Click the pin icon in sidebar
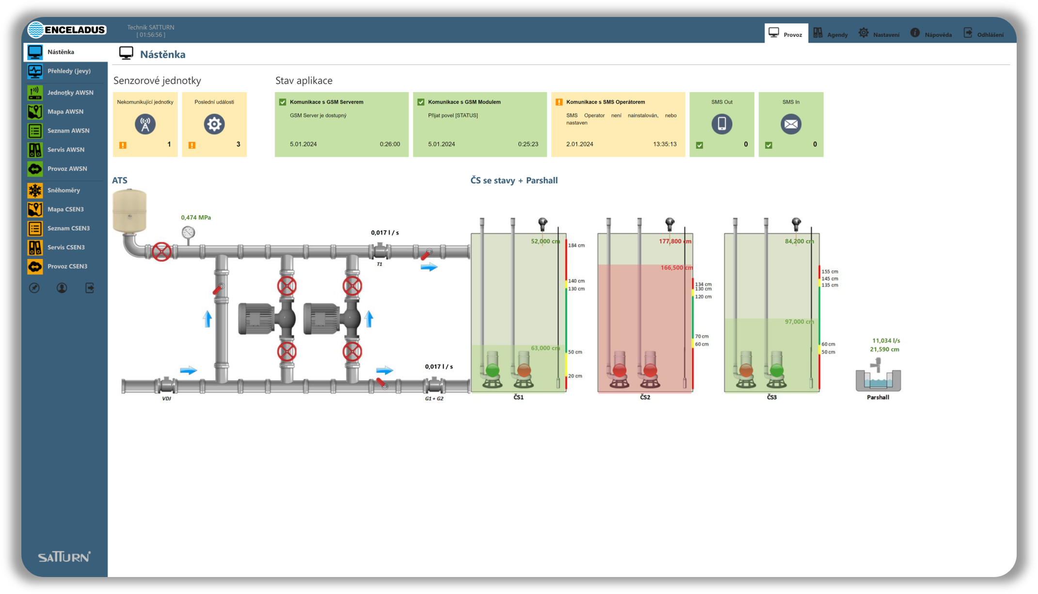 [34, 288]
